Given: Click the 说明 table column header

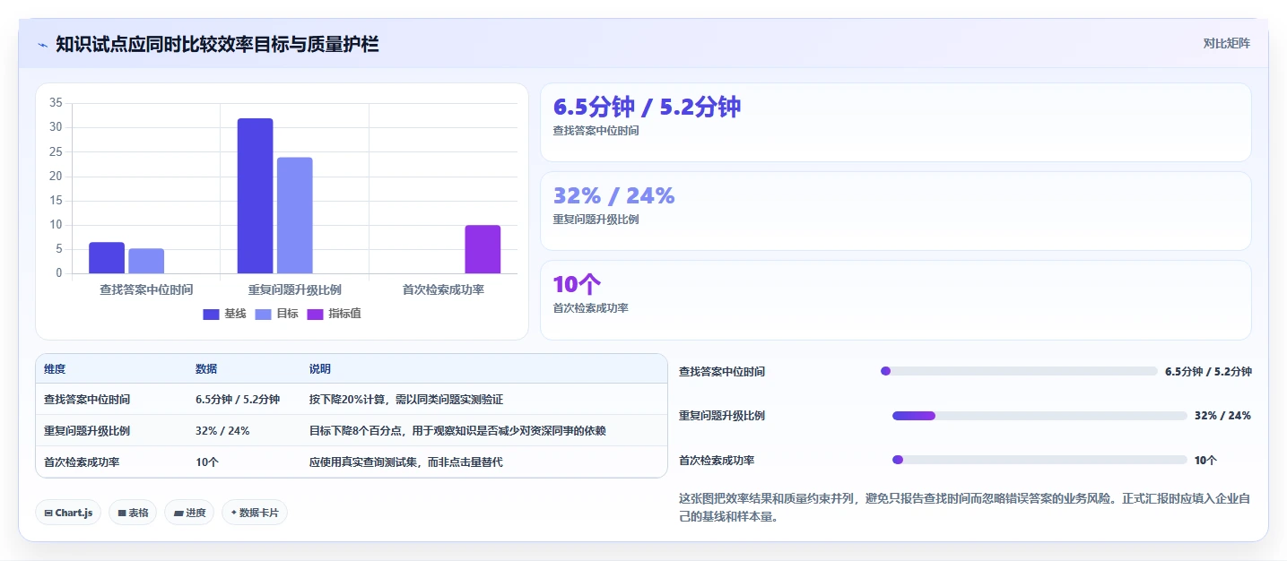Looking at the screenshot, I should [x=320, y=369].
